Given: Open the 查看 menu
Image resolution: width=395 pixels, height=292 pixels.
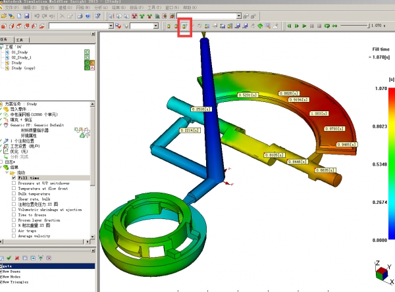Looking at the screenshot, I should pyautogui.click(x=47, y=7).
